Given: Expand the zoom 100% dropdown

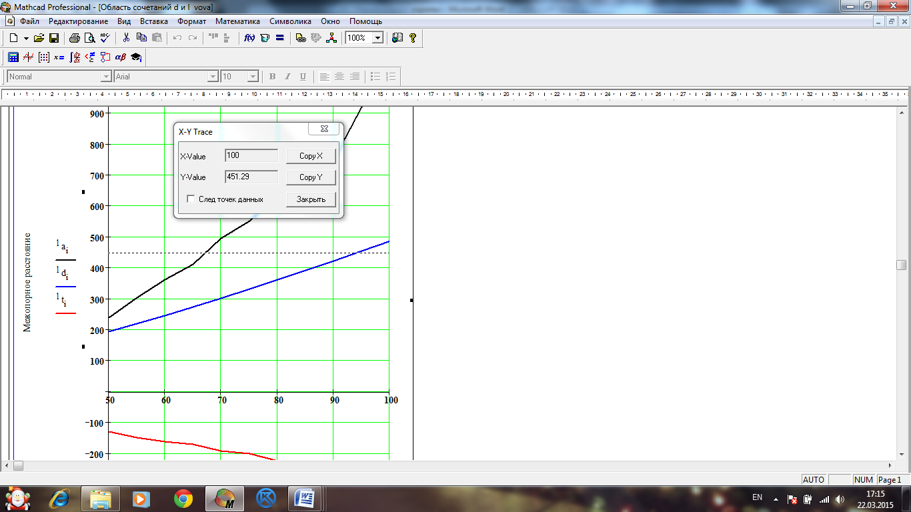Looking at the screenshot, I should click(377, 38).
